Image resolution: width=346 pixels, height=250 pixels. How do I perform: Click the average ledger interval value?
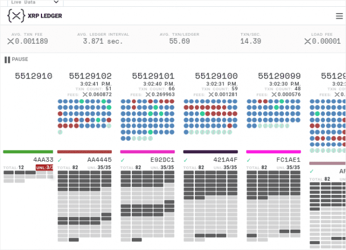(x=103, y=41)
